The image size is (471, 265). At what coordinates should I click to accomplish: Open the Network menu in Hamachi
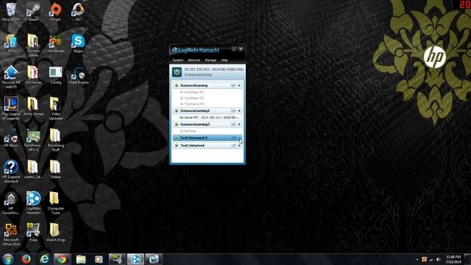[x=194, y=60]
